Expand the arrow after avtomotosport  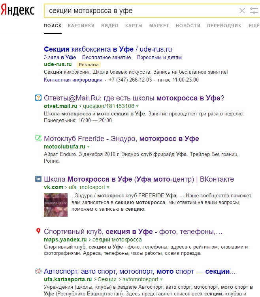point(161,280)
